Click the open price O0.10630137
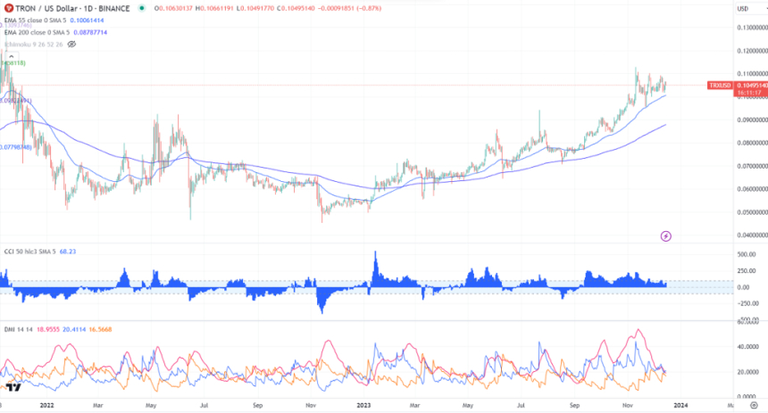 [173, 8]
